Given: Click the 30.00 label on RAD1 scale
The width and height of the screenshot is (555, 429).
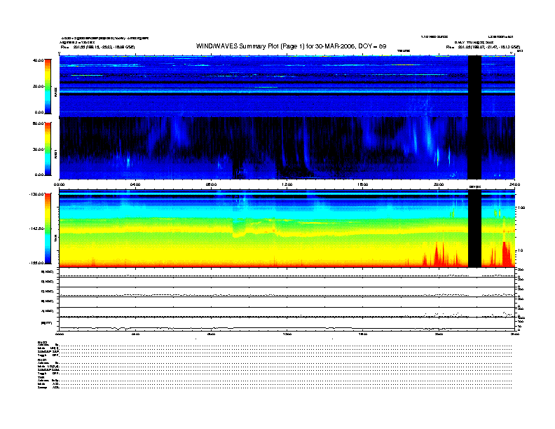Looking at the screenshot, I should (x=39, y=149).
